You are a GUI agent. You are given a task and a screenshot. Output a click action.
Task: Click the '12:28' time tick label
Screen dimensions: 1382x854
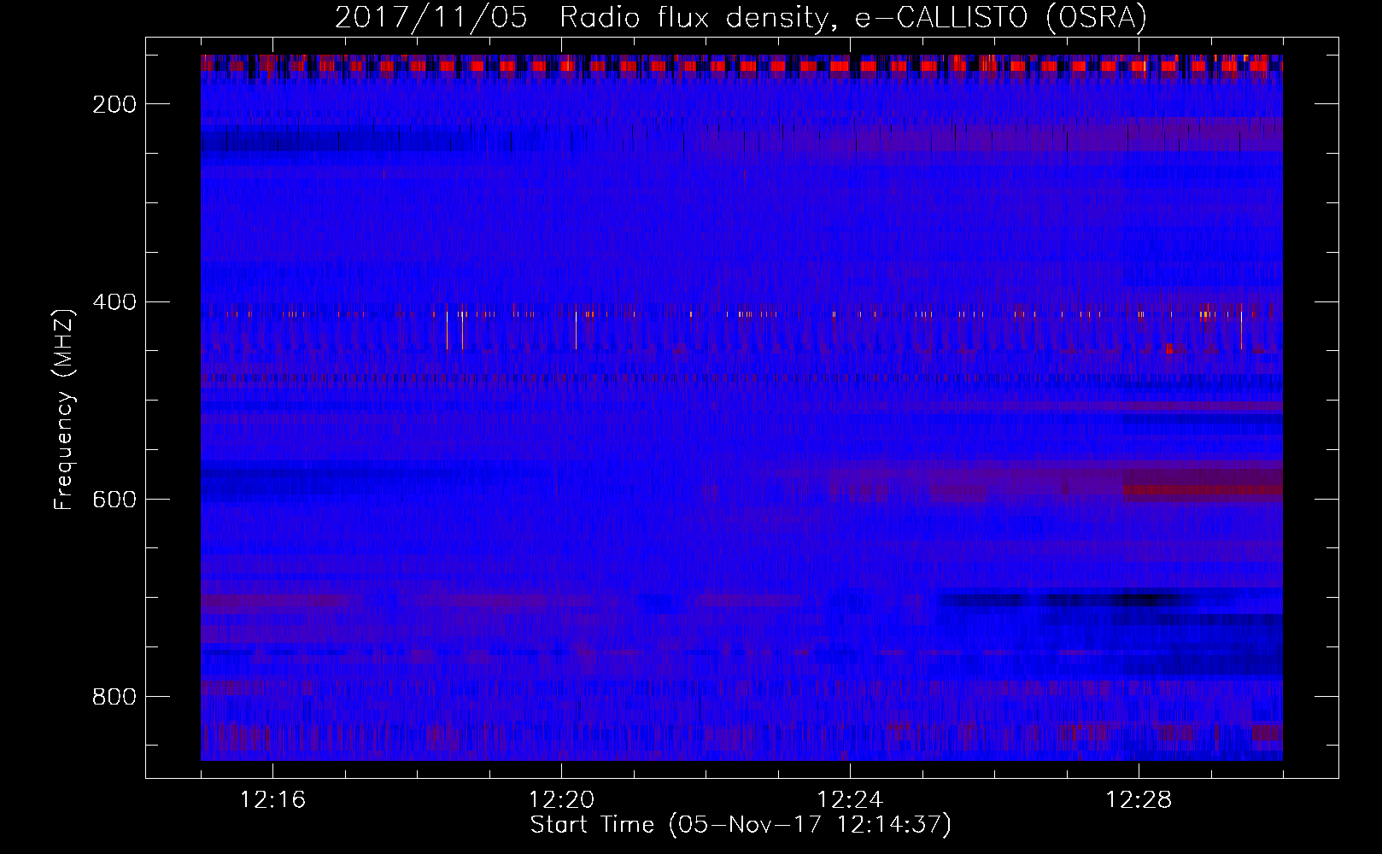1139,800
